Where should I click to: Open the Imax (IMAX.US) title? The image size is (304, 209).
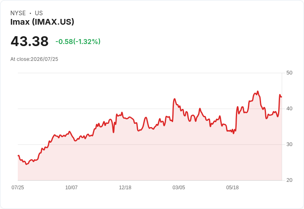pos(42,22)
